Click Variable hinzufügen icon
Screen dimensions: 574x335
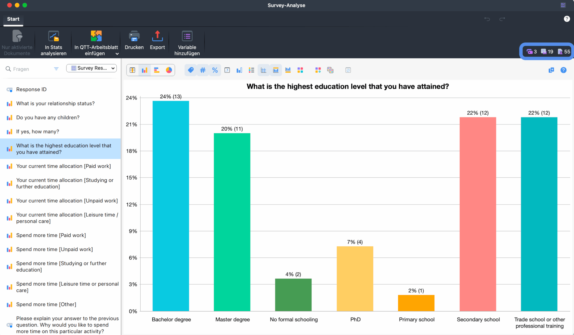(x=187, y=37)
